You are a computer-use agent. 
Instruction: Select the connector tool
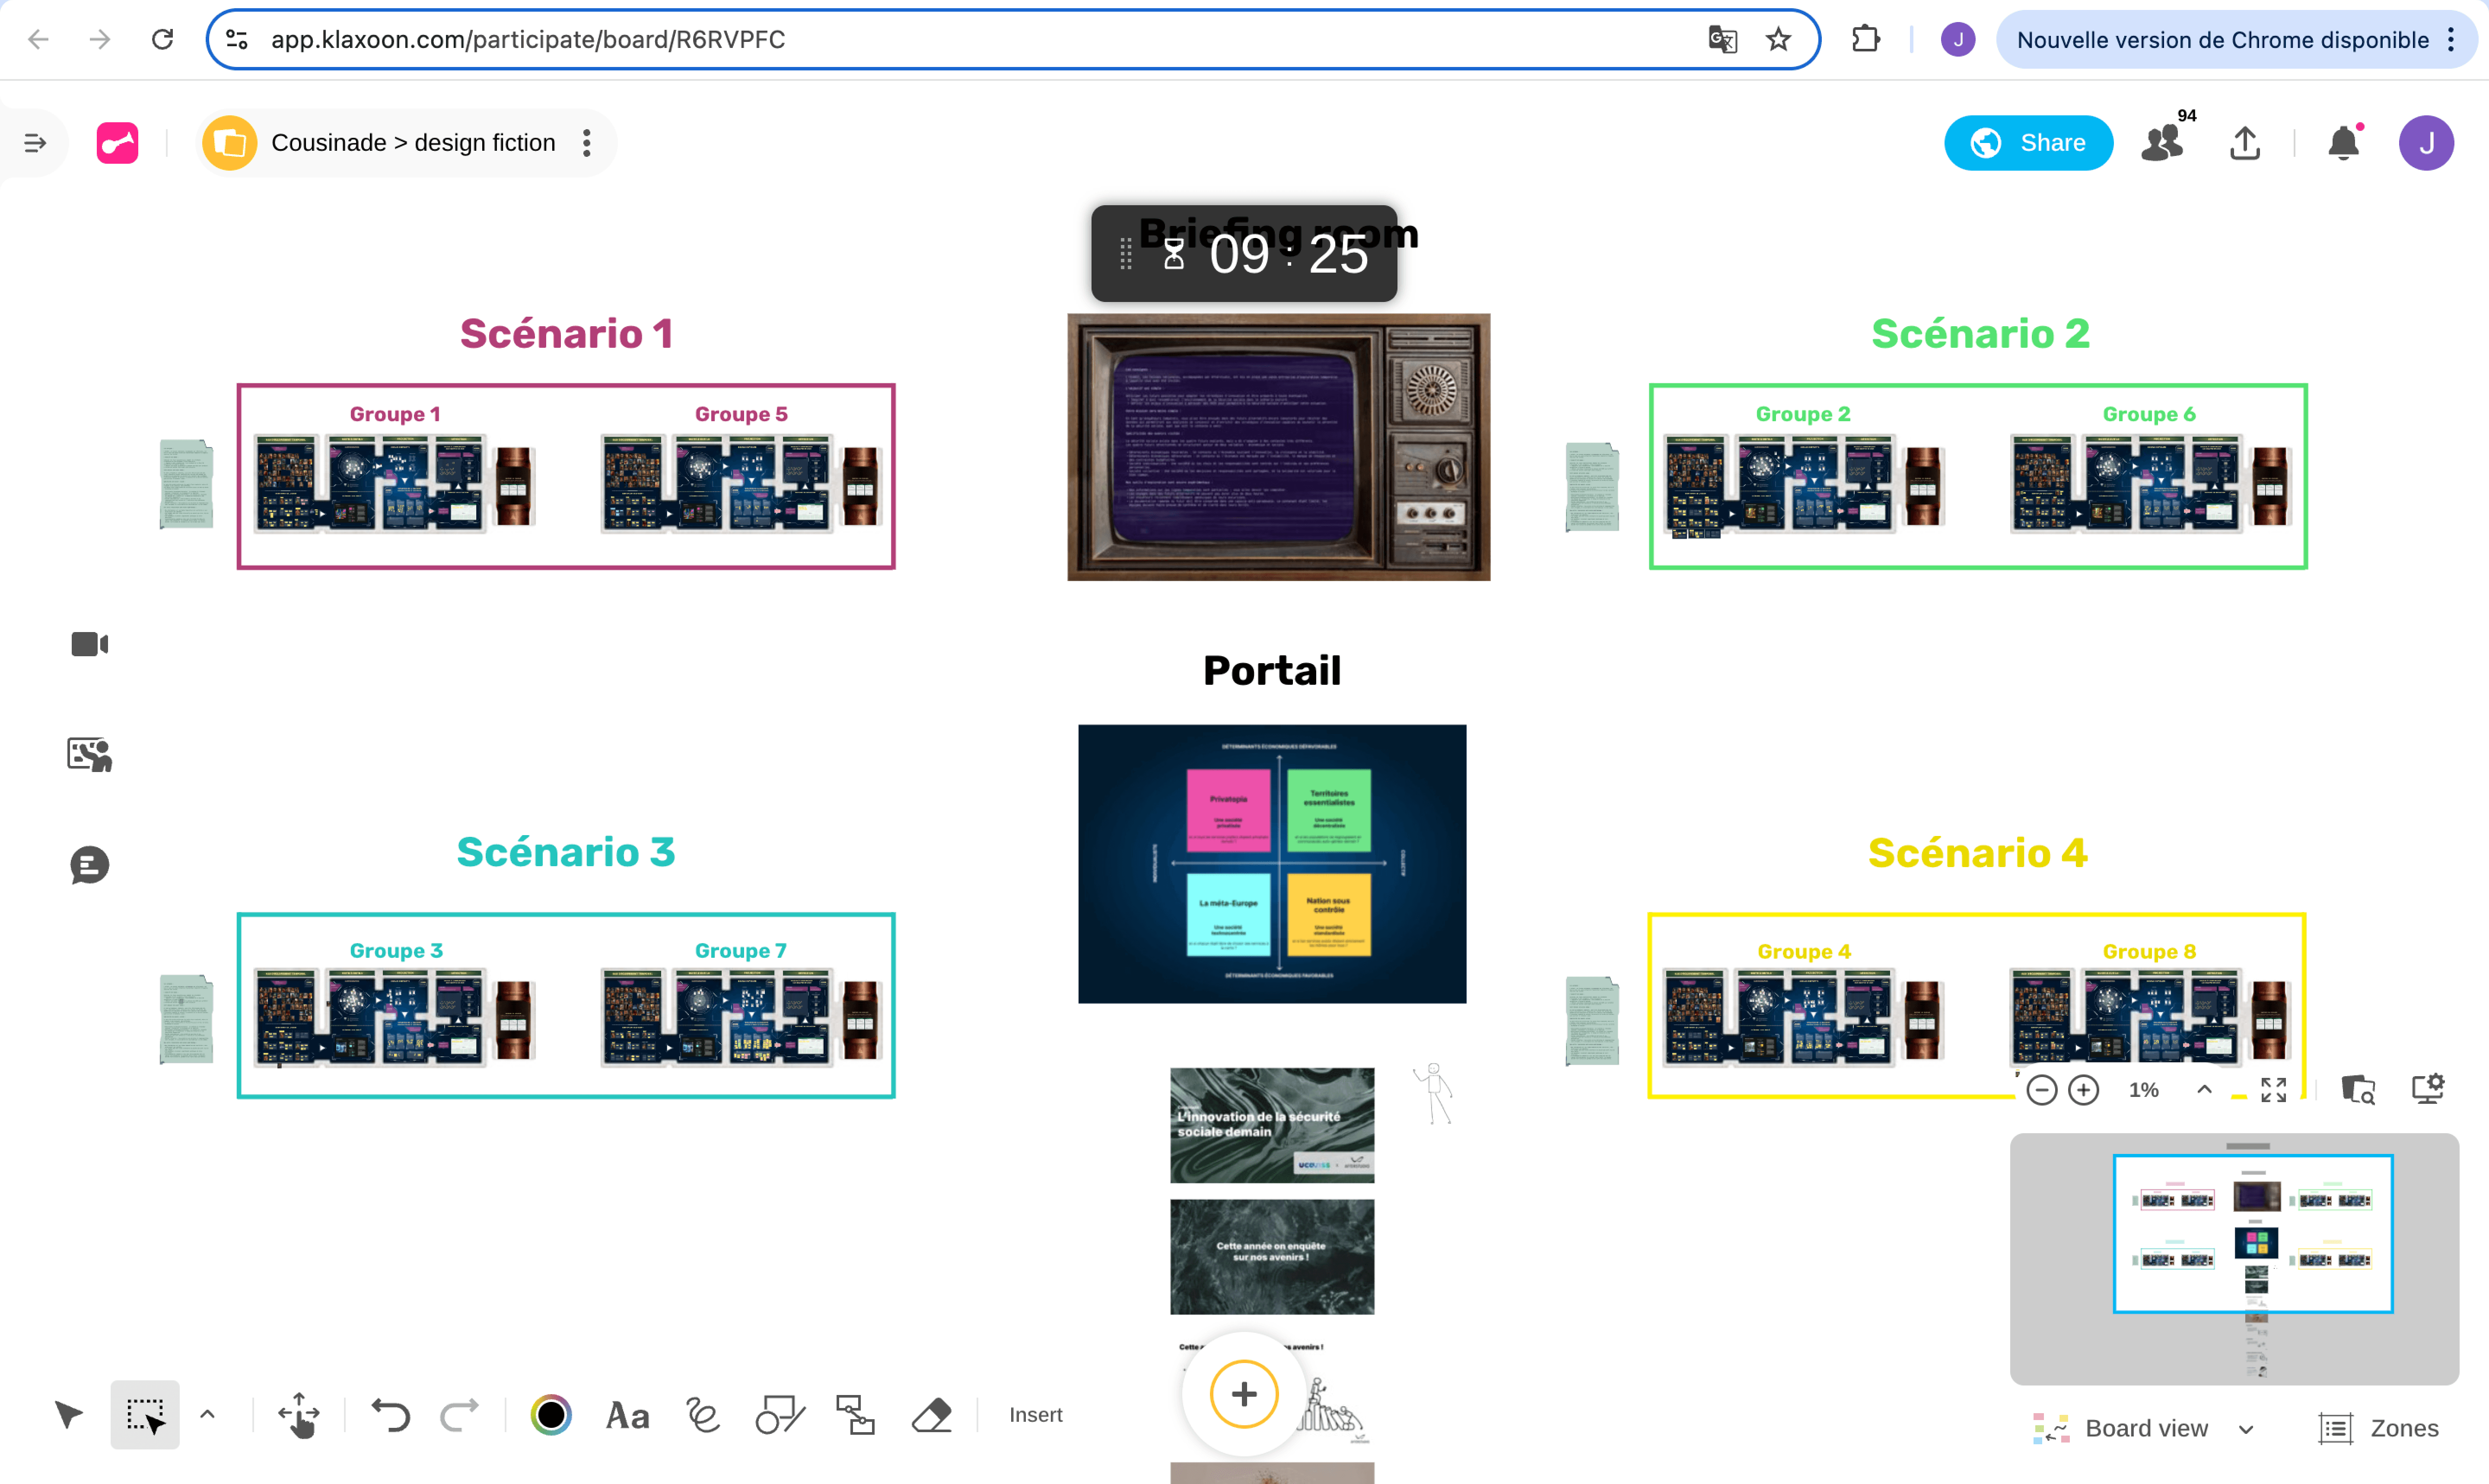pyautogui.click(x=856, y=1414)
